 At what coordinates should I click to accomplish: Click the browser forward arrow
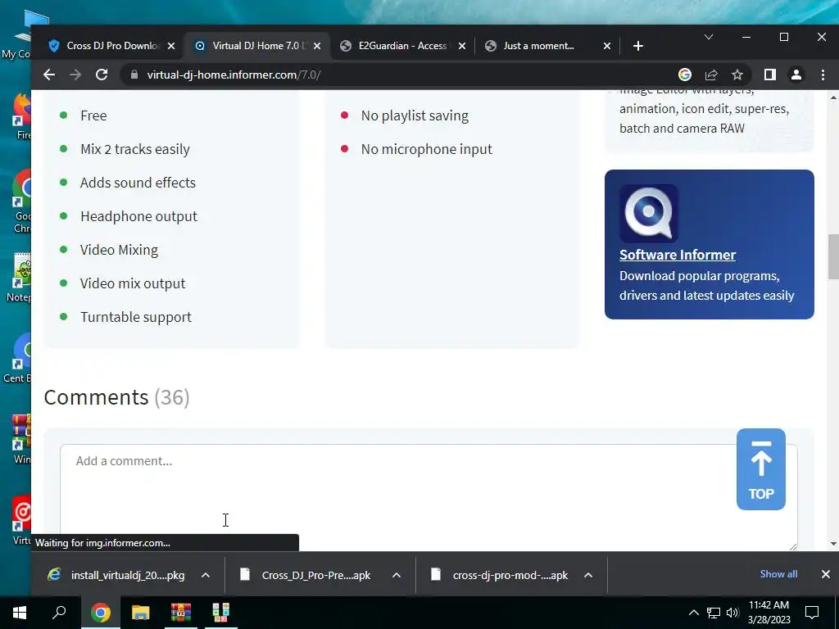[x=75, y=75]
